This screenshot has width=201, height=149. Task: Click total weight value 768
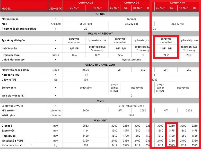86,145
